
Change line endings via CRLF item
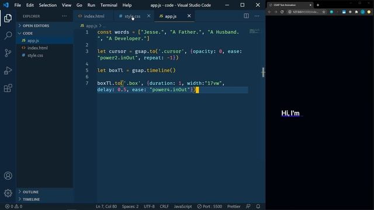click(x=164, y=206)
